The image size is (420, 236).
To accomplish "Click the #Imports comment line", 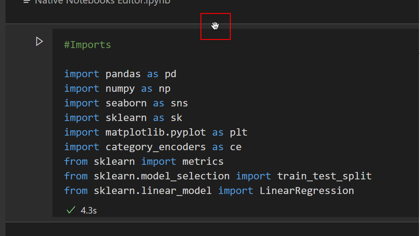I will coord(87,44).
